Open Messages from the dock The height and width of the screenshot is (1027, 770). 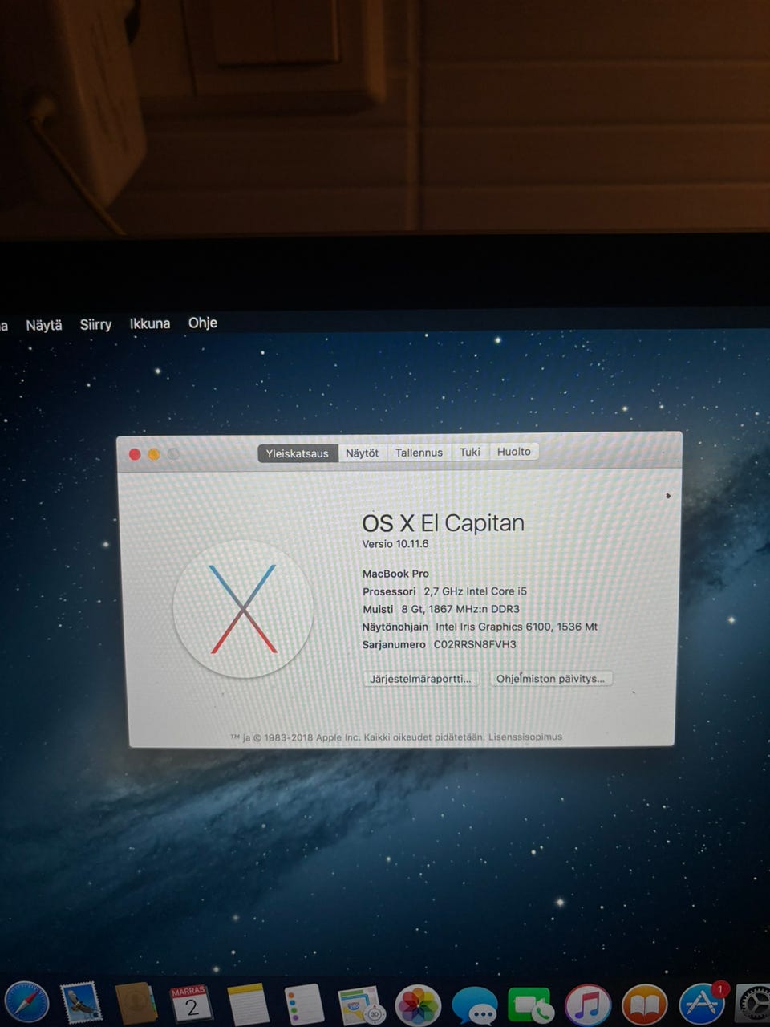pos(475,1008)
